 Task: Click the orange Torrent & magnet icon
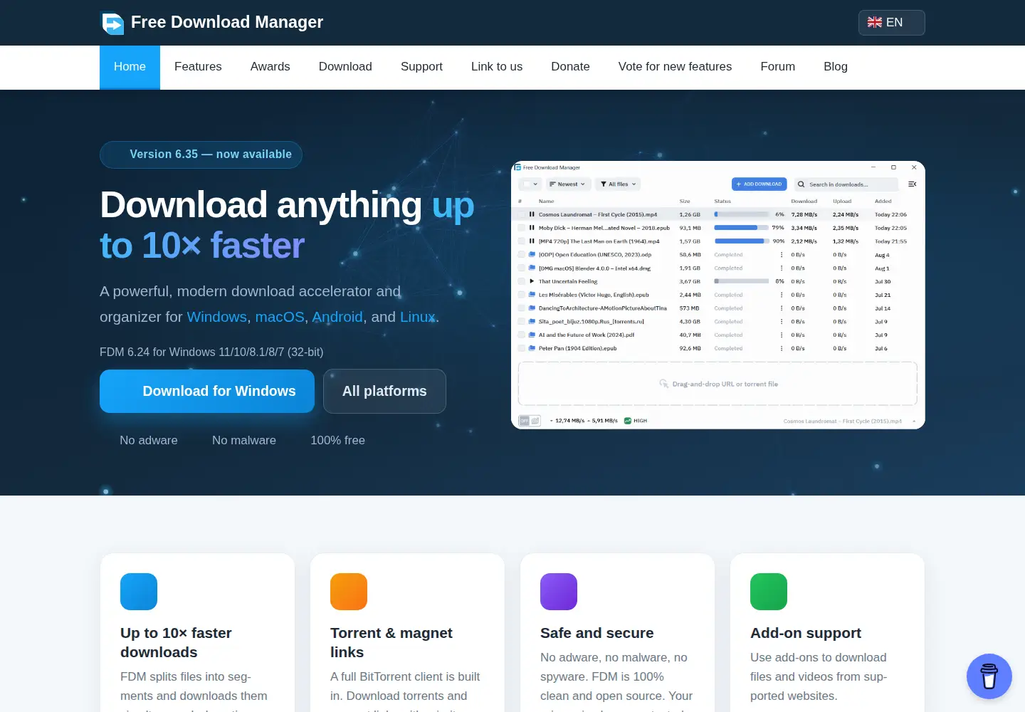349,592
